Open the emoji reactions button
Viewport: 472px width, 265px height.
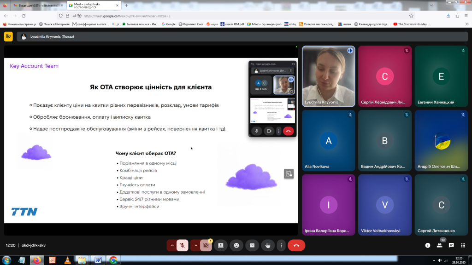click(236, 246)
